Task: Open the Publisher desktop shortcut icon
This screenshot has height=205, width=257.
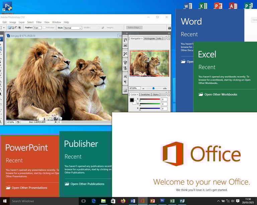Action: 248,6
